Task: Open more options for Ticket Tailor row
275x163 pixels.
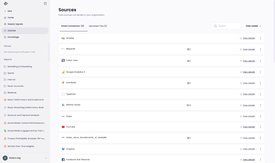Action: [x=260, y=61]
